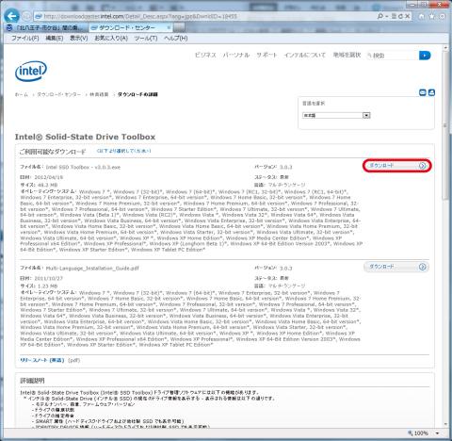The width and height of the screenshot is (452, 441).
Task: Open the 表示(V) menu
Action: 78,38
